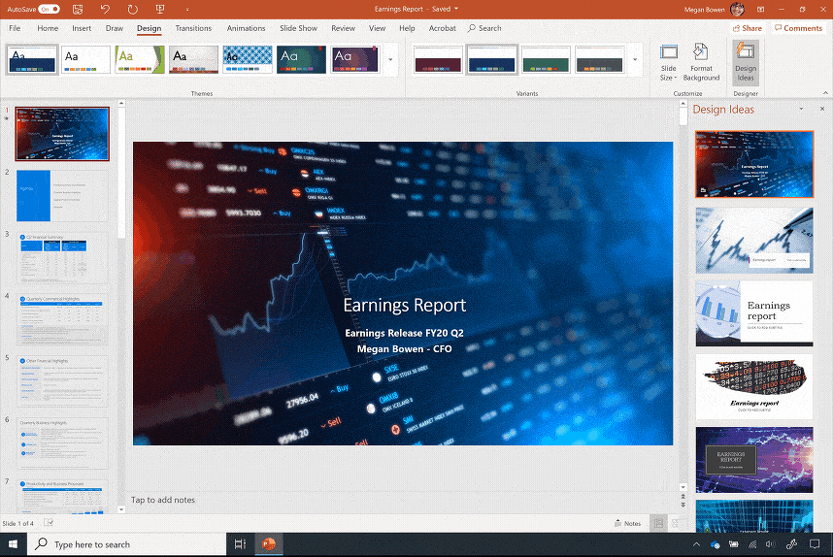
Task: Switch to the Draw tab
Action: tap(115, 28)
